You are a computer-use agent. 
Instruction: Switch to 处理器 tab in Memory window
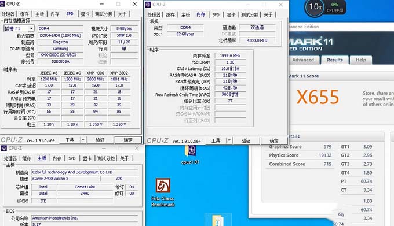(x=154, y=15)
